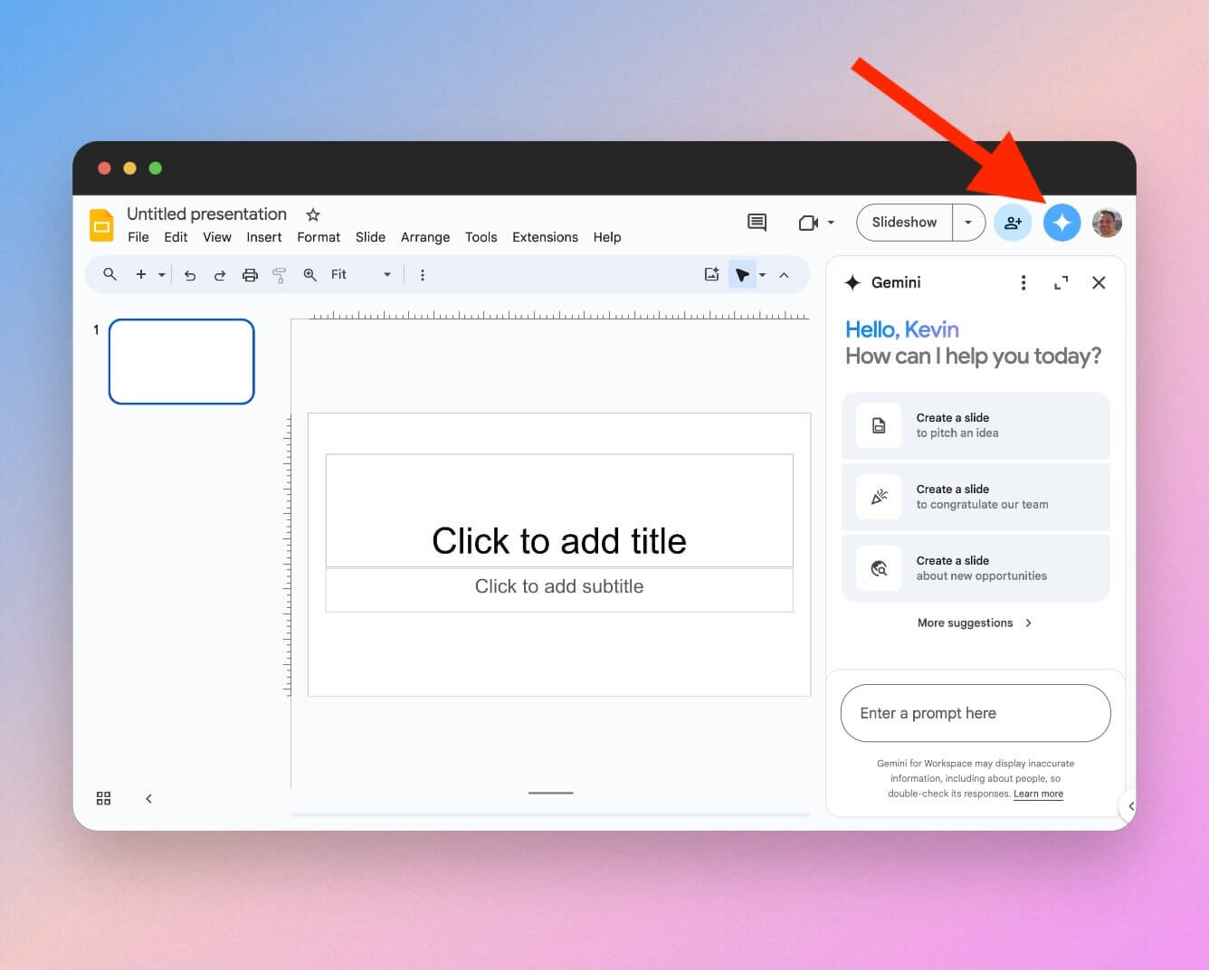Image resolution: width=1209 pixels, height=970 pixels.
Task: Select the Paint format tool
Action: [x=279, y=274]
